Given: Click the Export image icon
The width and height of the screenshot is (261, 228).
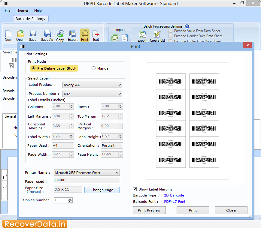Looking at the screenshot, I should [73, 36].
